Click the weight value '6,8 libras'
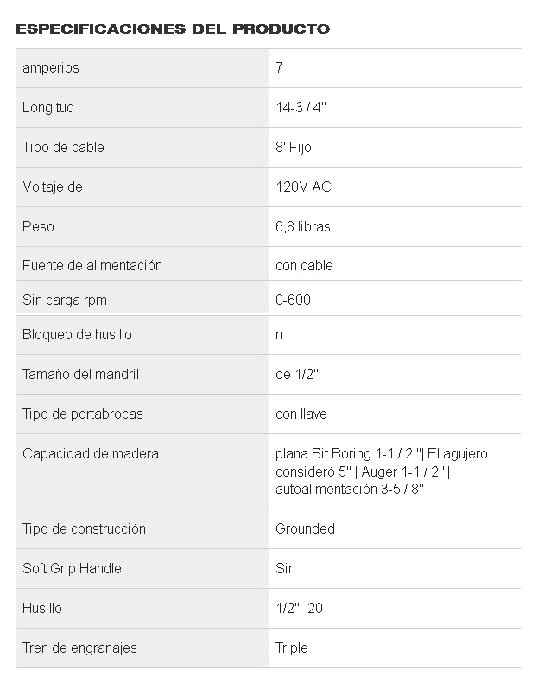The width and height of the screenshot is (538, 683). (303, 227)
